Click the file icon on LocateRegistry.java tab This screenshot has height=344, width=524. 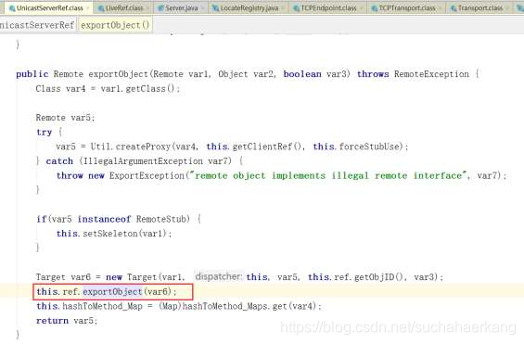(x=216, y=8)
